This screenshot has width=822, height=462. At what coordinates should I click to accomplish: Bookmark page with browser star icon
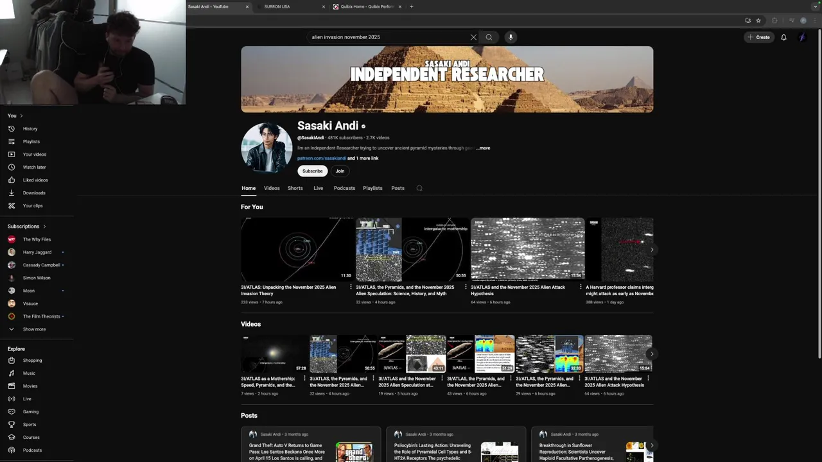(x=758, y=21)
